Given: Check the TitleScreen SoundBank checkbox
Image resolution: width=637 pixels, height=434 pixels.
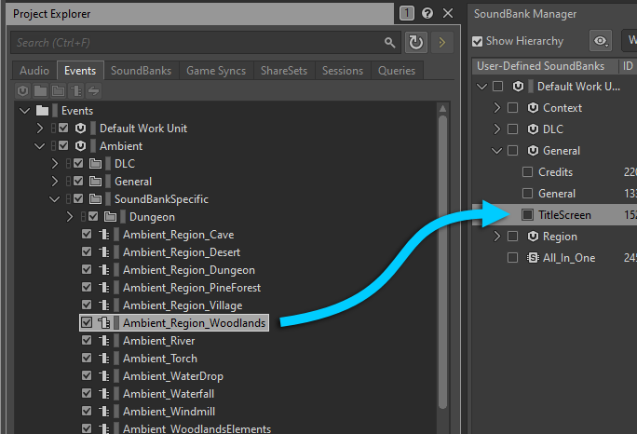Looking at the screenshot, I should 528,215.
